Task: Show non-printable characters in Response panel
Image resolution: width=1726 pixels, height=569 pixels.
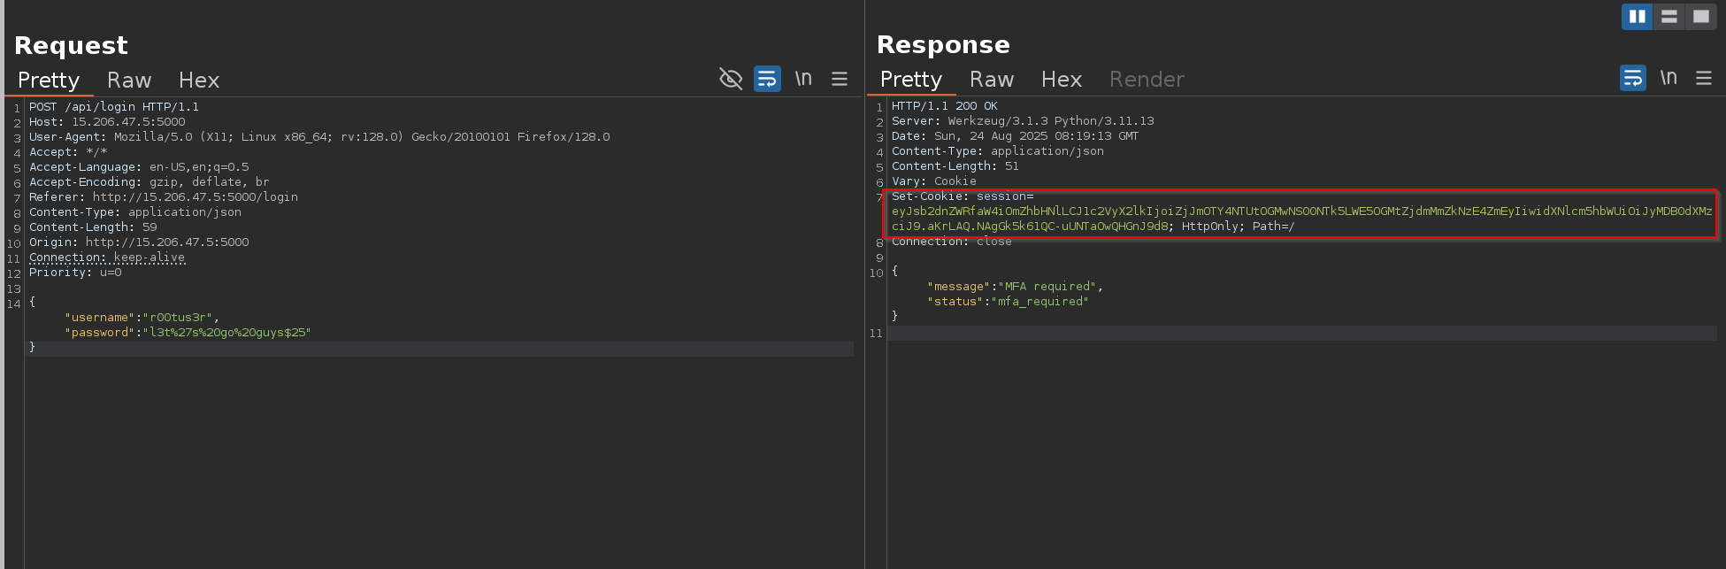Action: (x=1668, y=78)
